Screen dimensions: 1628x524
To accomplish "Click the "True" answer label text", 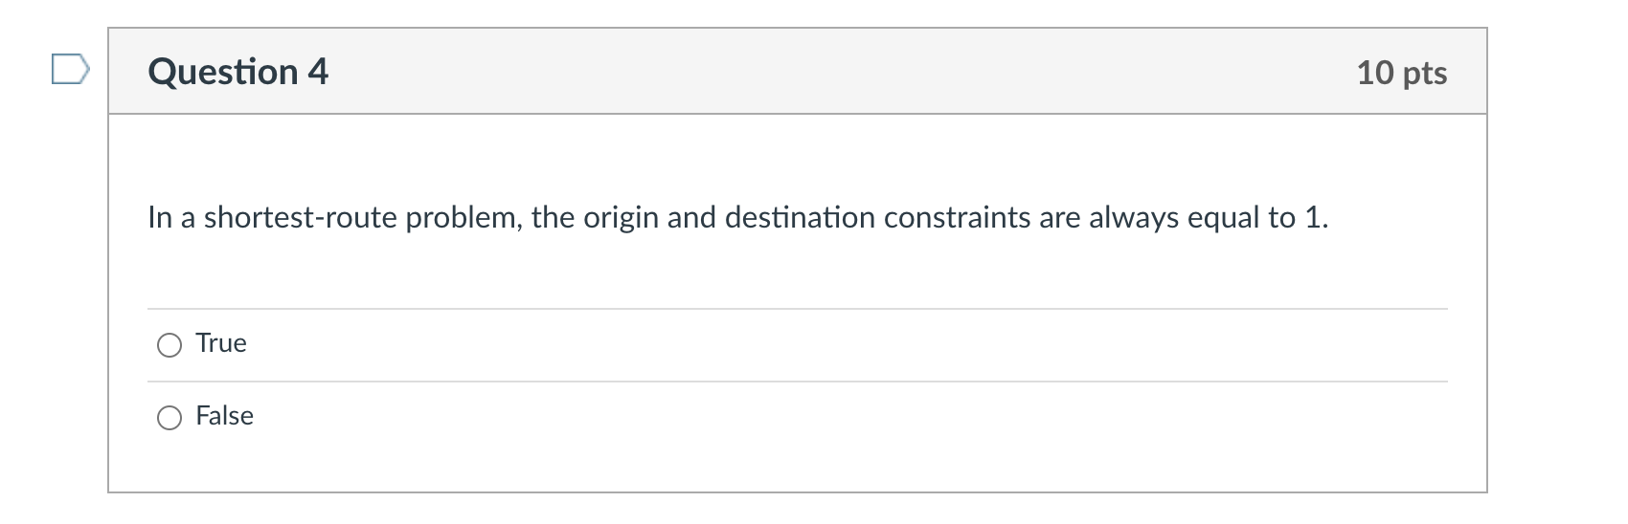I will [221, 343].
